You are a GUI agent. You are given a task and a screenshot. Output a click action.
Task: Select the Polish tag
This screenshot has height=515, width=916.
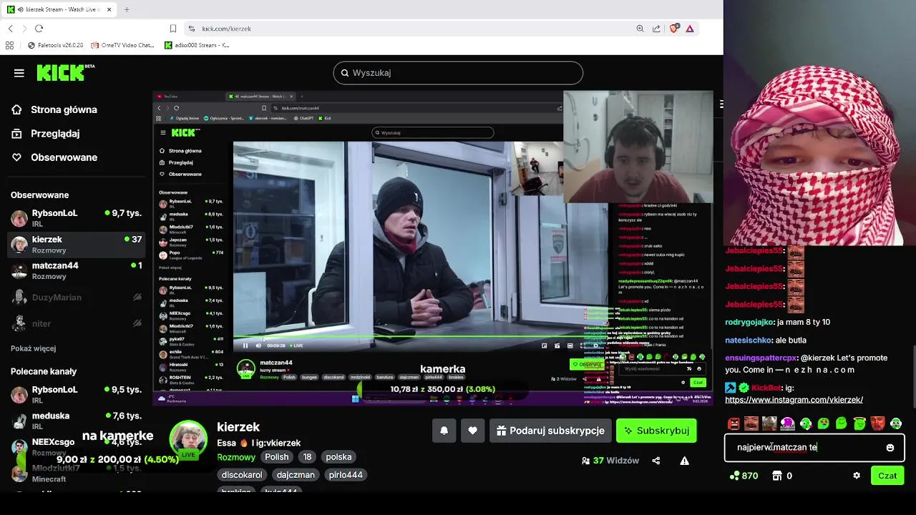[x=277, y=457]
